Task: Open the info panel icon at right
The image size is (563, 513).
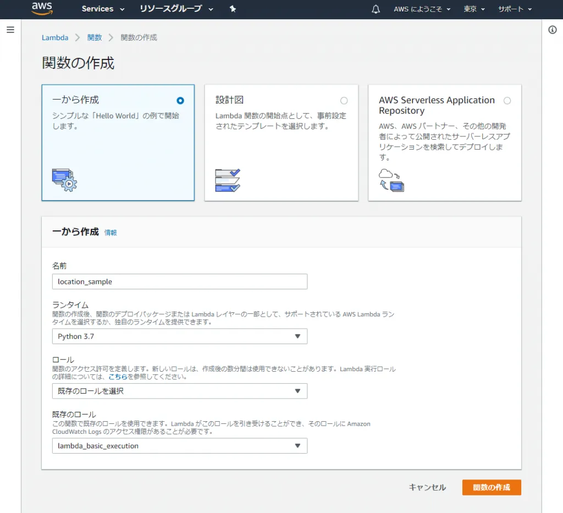Action: pyautogui.click(x=553, y=30)
